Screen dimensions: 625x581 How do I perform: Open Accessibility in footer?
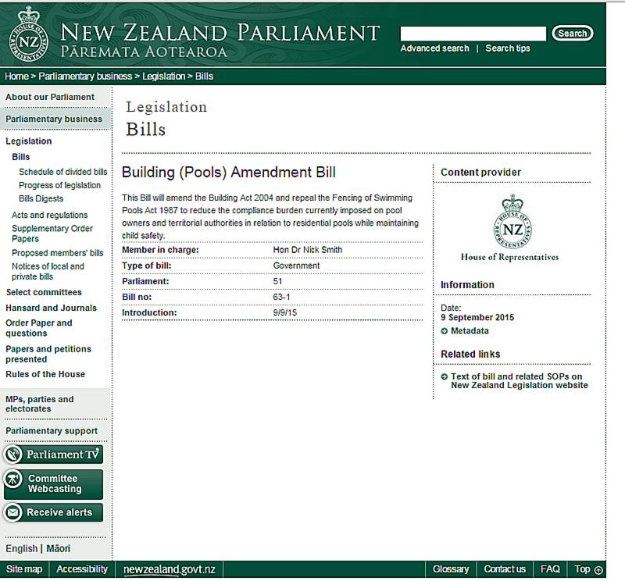click(82, 569)
